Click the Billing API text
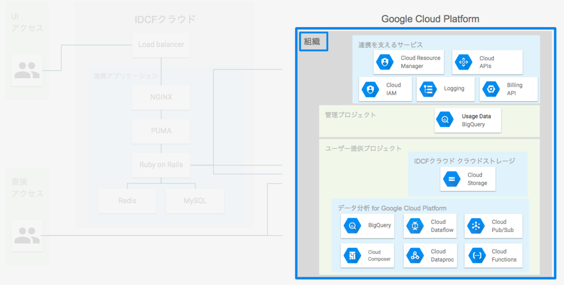564x285 pixels. [515, 89]
